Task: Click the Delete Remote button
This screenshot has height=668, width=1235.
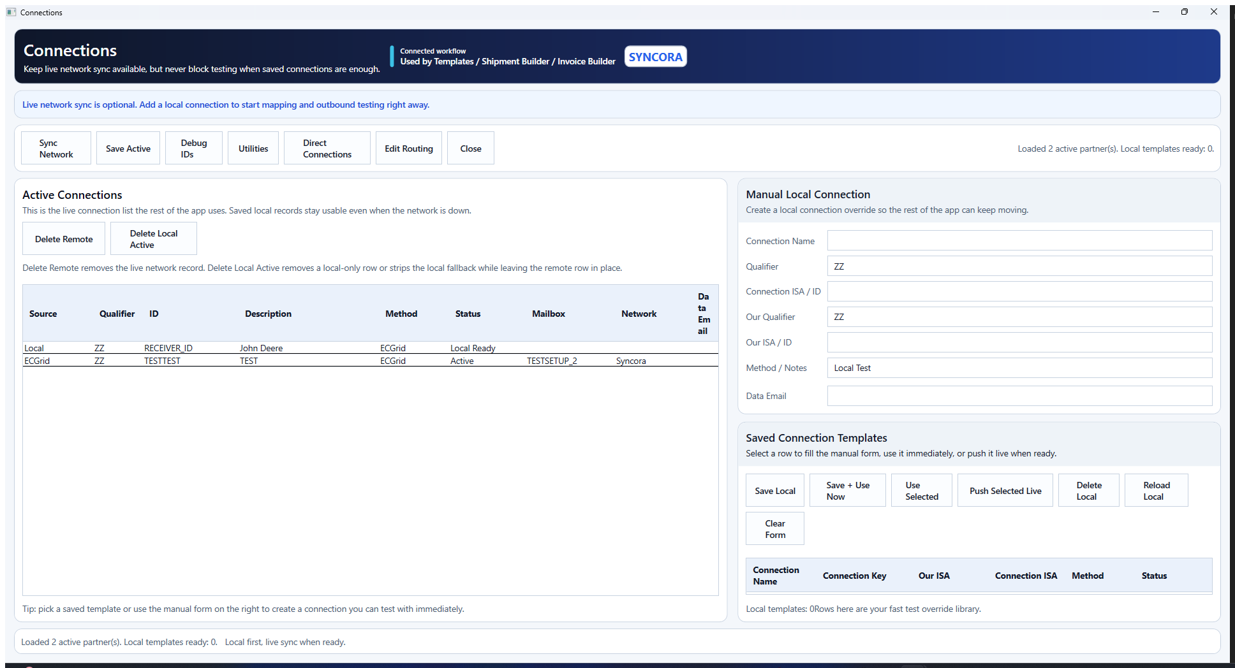Action: pyautogui.click(x=64, y=239)
